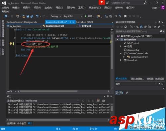Viewport: 166px width, 131px height.
Task: Click the collapse all icon in Solution Explorer
Action: tap(145, 27)
